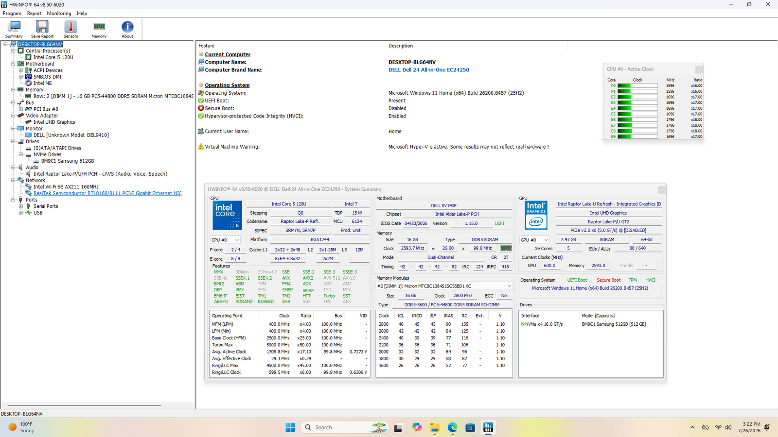The width and height of the screenshot is (778, 437).
Task: Open the RealTek Gigabit Ethernet NIC link
Action: (107, 193)
